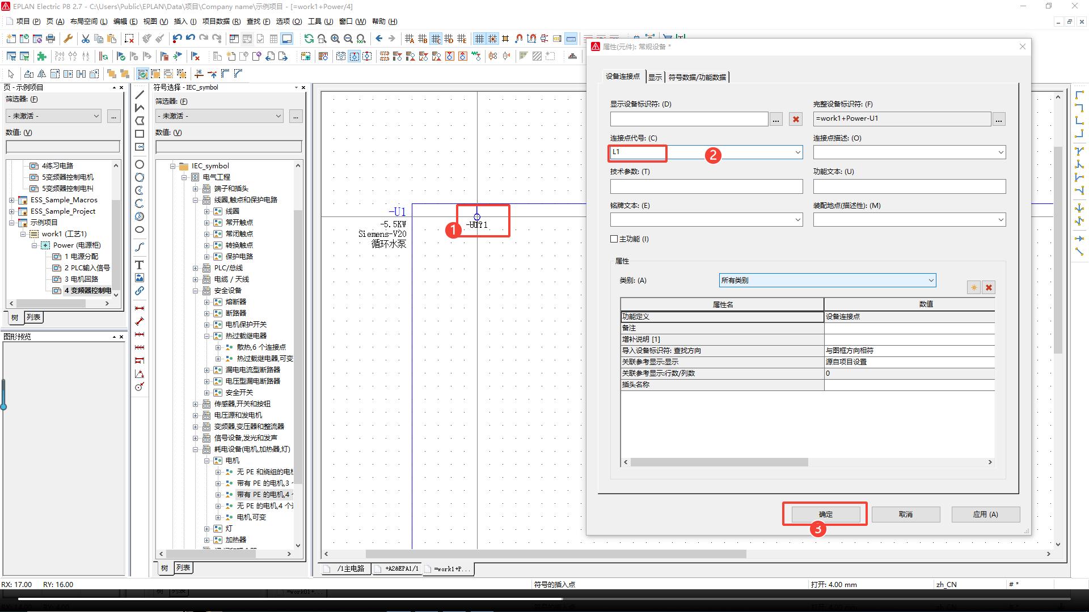Image resolution: width=1089 pixels, height=612 pixels.
Task: Click the 应用 button
Action: point(985,515)
